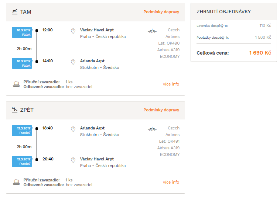Click location pin next to return Václav Havel Arpt
Image resolution: width=280 pixels, height=198 pixels.
coord(73,160)
